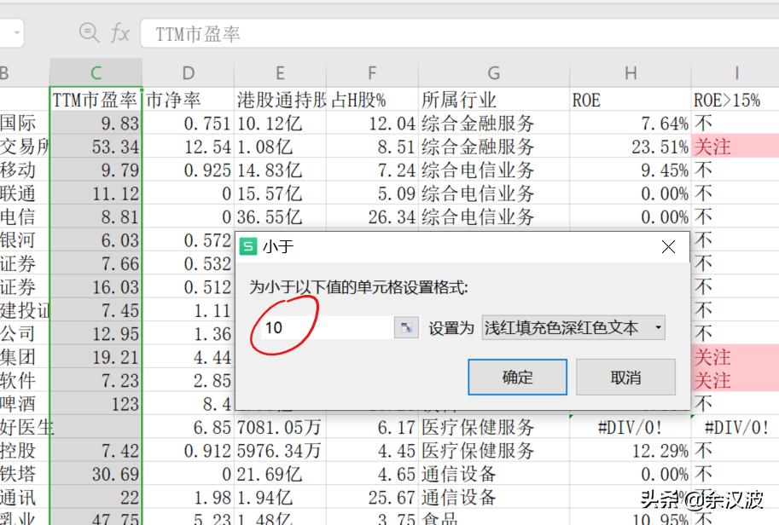The height and width of the screenshot is (525, 779).
Task: Select column I header showing ROE>15%
Action: pyautogui.click(x=735, y=73)
